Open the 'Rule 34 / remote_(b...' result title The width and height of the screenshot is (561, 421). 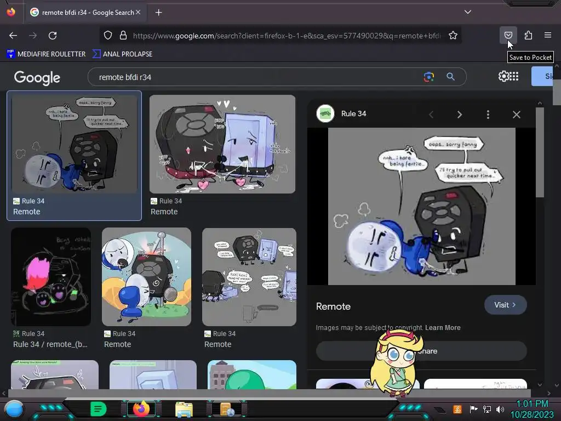coord(50,344)
